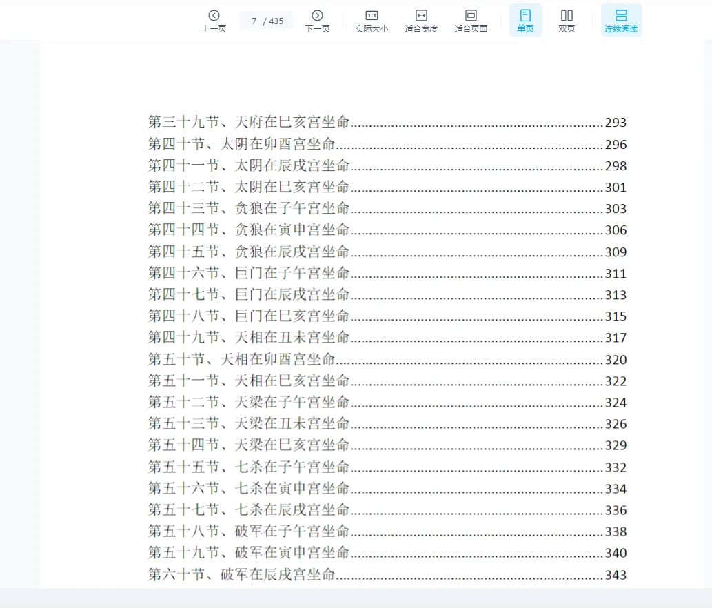The image size is (712, 608).
Task: Toggle continuous reading (连续阅读)
Action: tap(621, 21)
